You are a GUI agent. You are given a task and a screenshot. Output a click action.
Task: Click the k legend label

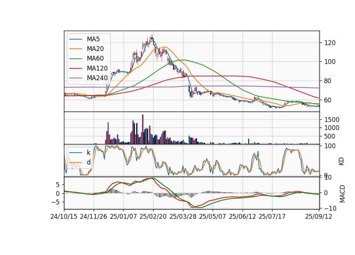pyautogui.click(x=88, y=153)
